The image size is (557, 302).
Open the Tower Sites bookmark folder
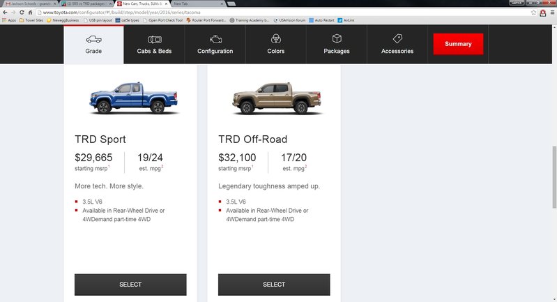[x=31, y=20]
